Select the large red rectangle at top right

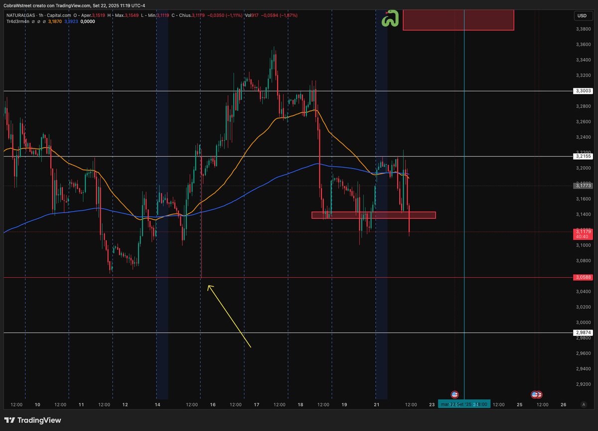pos(458,19)
